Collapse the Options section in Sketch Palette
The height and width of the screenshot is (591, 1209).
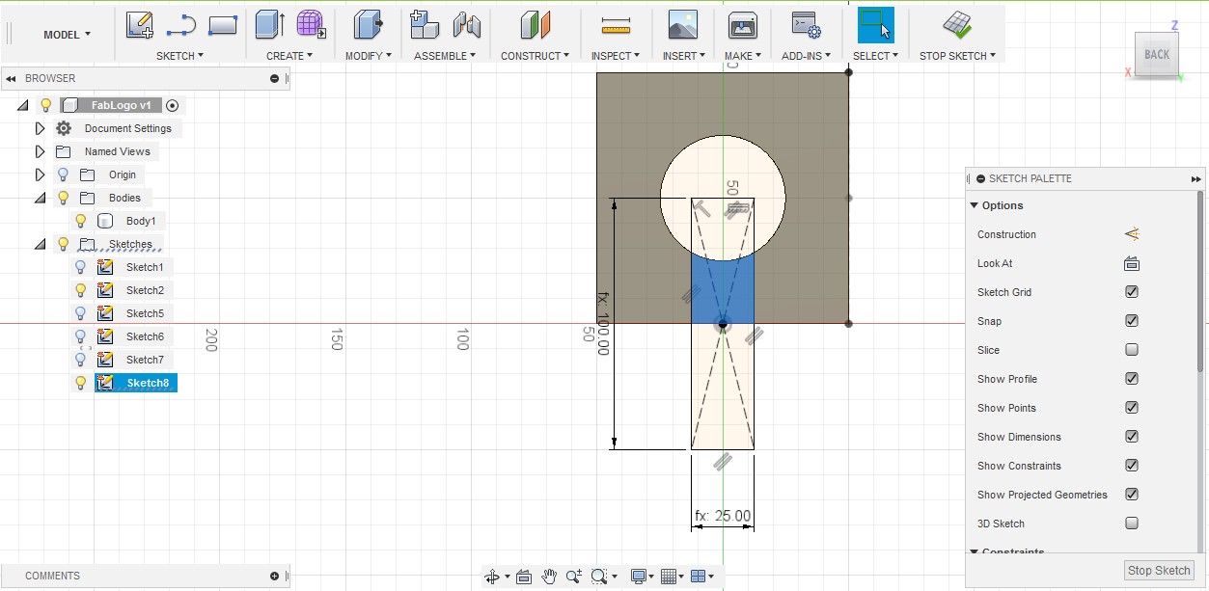point(974,205)
